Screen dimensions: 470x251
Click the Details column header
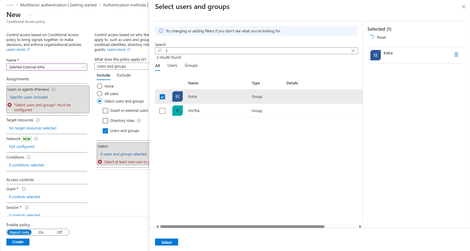(292, 83)
